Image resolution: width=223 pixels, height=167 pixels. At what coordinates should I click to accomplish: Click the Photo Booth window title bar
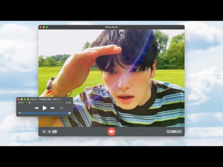click(x=111, y=27)
